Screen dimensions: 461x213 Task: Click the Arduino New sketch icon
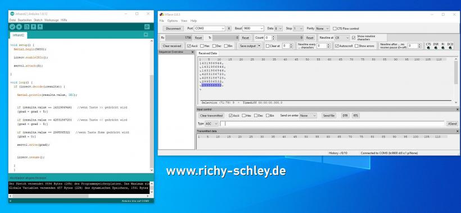27,27
